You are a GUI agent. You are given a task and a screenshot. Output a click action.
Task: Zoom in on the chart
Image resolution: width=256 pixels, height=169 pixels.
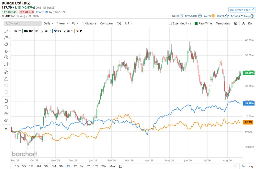tap(6, 107)
